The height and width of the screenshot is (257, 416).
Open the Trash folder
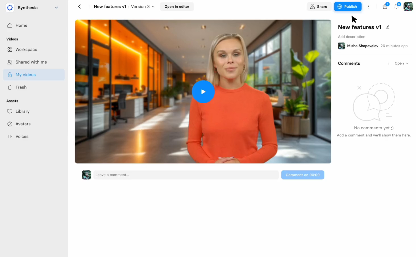pyautogui.click(x=21, y=87)
